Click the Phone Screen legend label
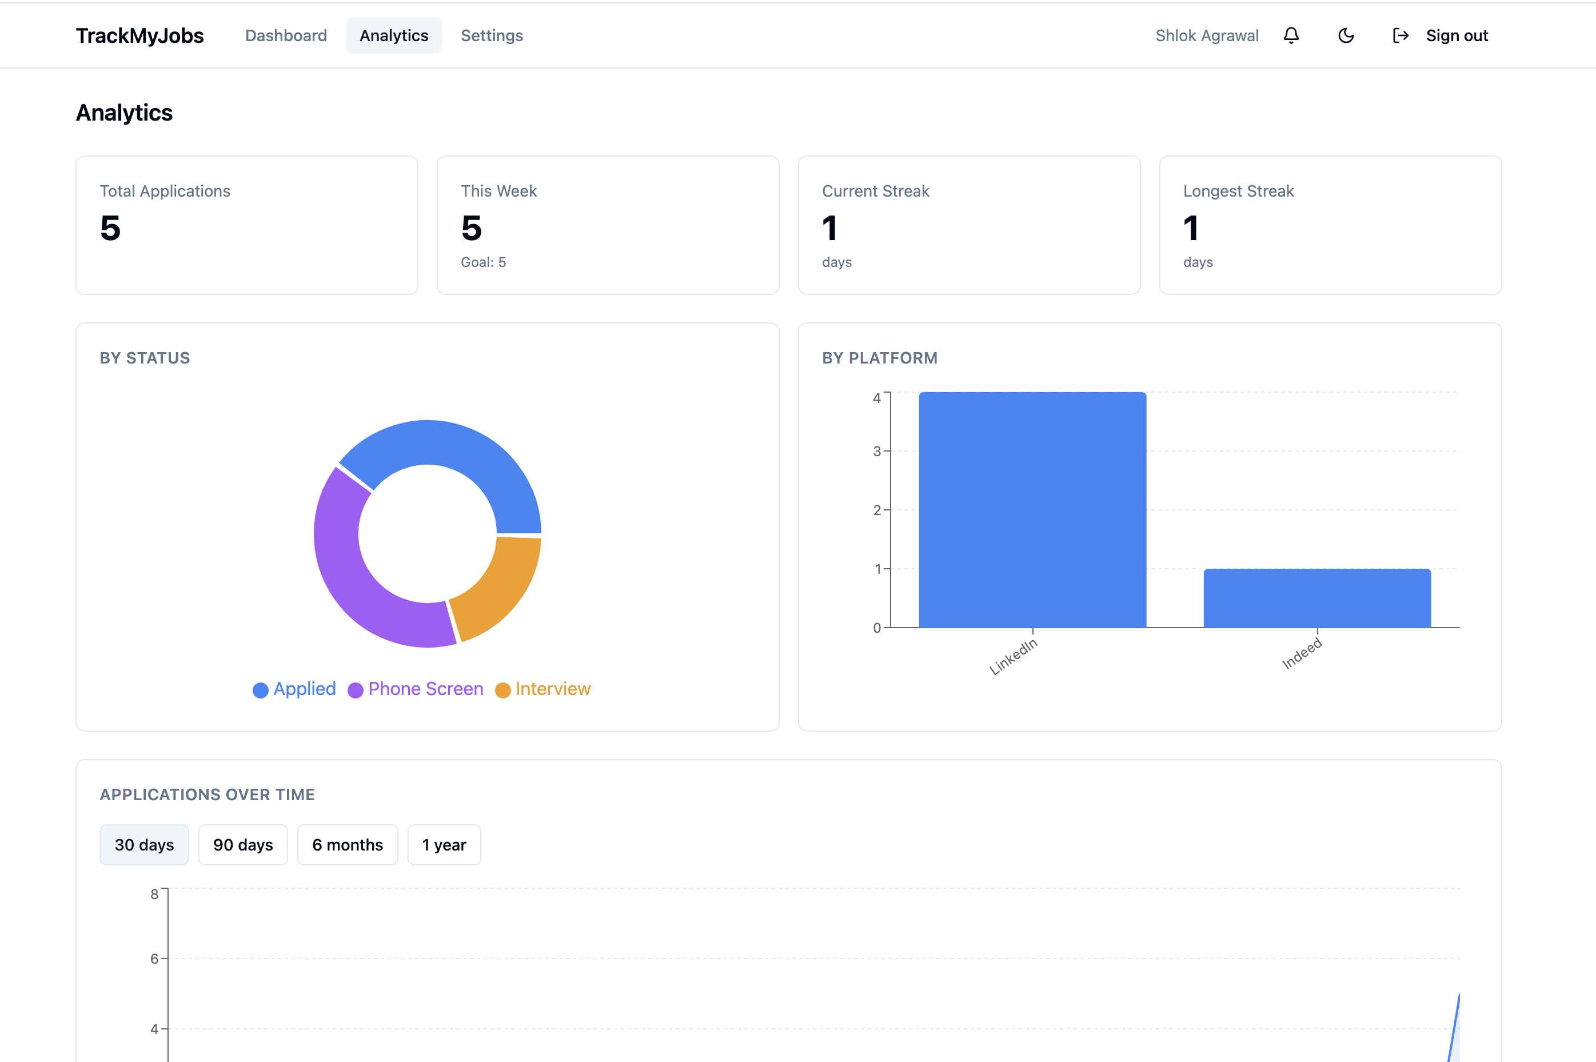1596x1062 pixels. 426,689
